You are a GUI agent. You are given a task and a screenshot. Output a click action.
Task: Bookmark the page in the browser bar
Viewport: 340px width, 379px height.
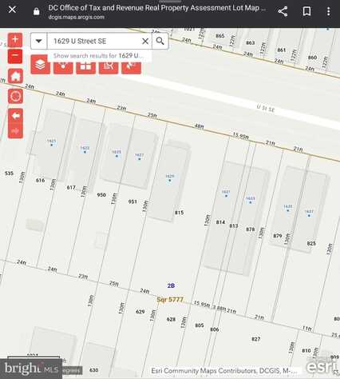pyautogui.click(x=306, y=11)
